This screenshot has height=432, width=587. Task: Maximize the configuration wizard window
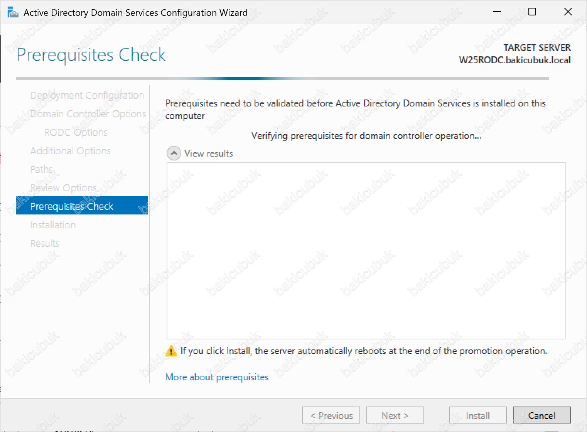[532, 12]
